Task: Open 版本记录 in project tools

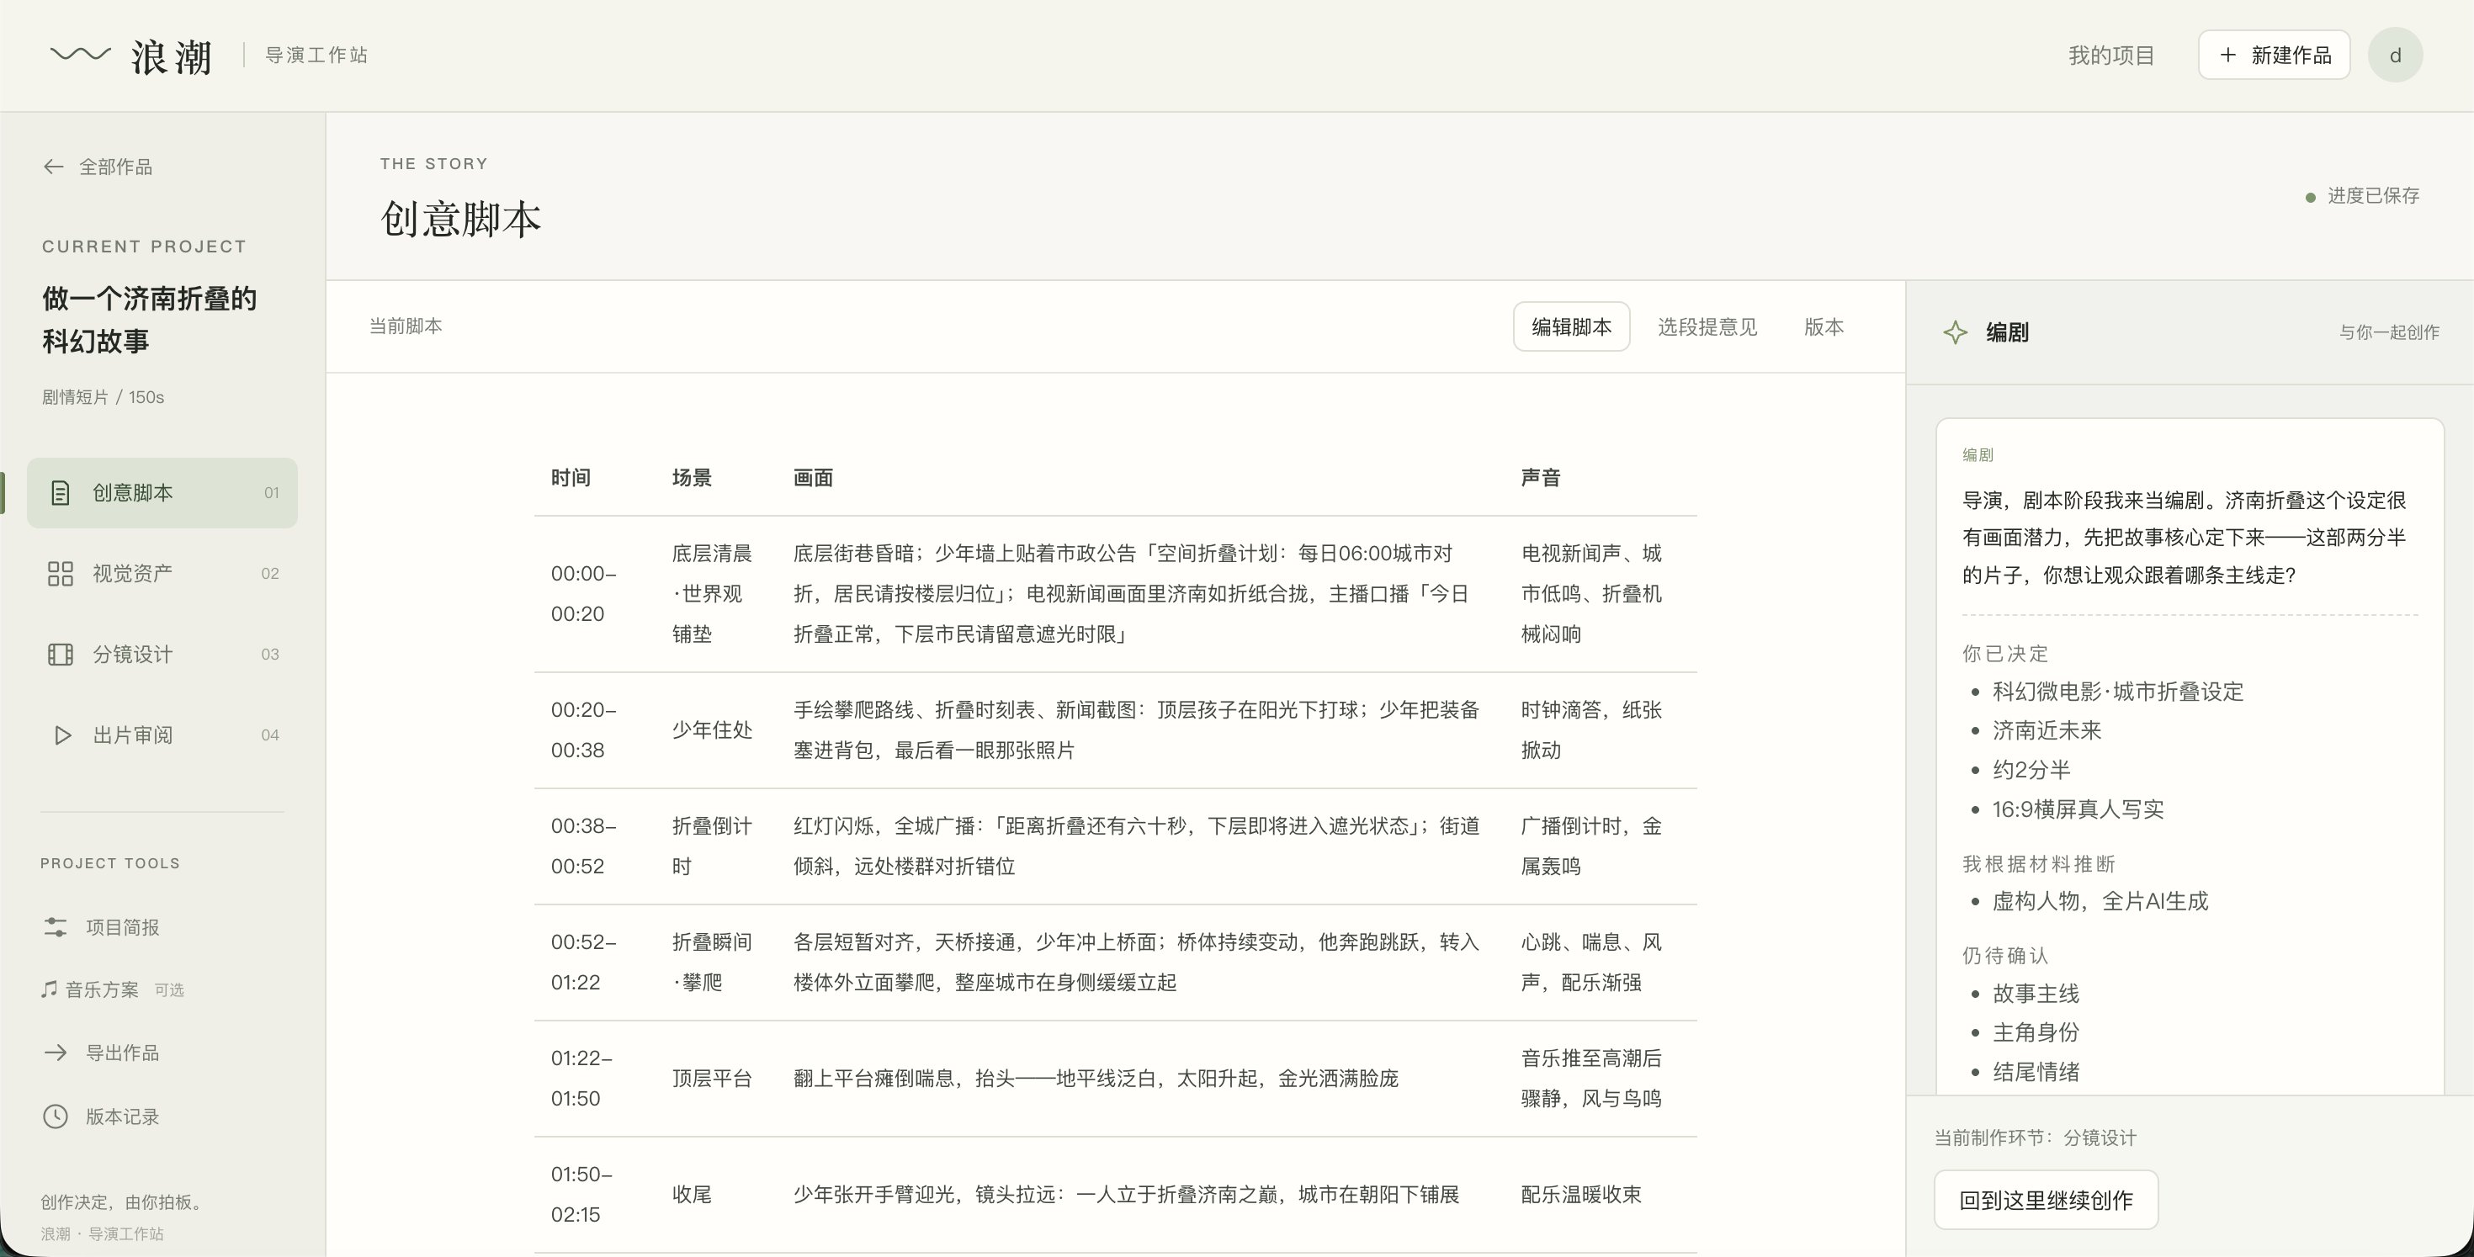Action: 102,1116
